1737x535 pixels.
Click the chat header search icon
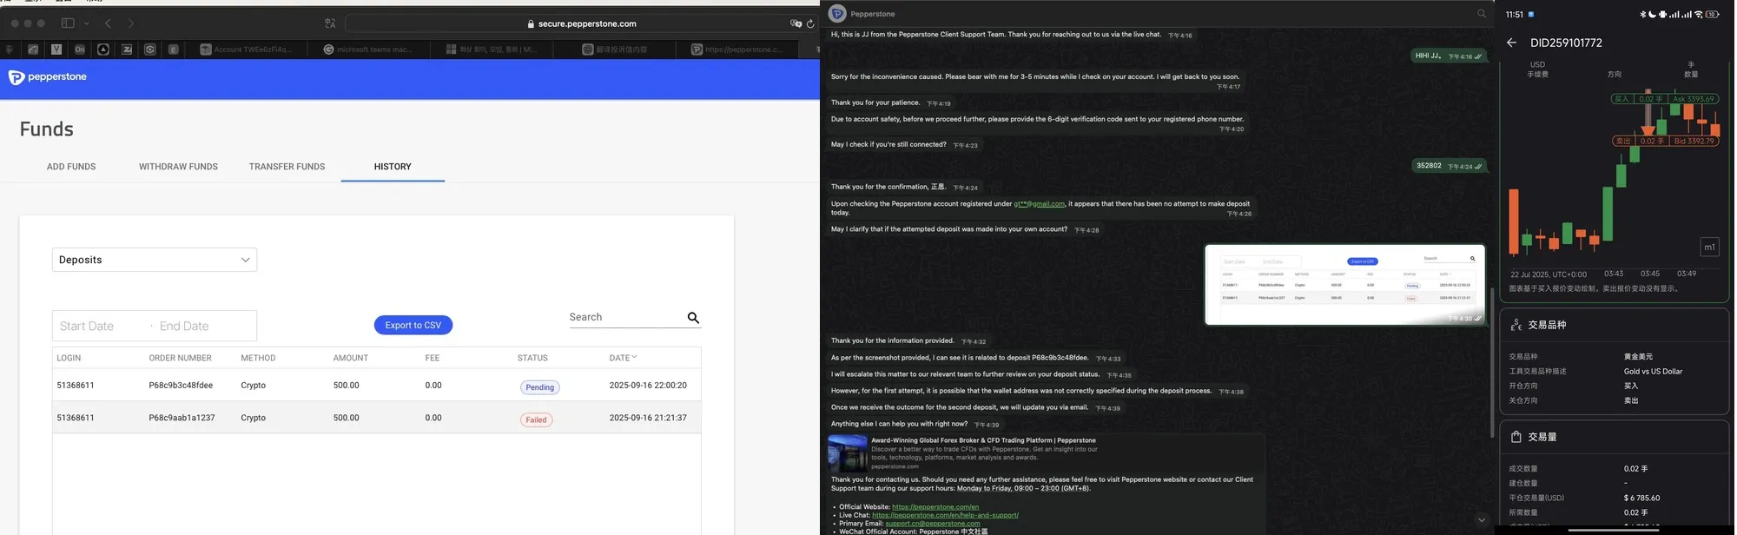click(x=1482, y=14)
